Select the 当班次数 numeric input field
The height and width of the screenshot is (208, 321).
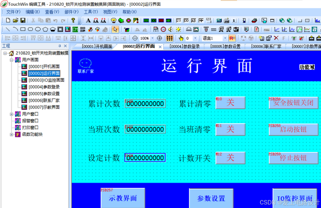pos(145,129)
